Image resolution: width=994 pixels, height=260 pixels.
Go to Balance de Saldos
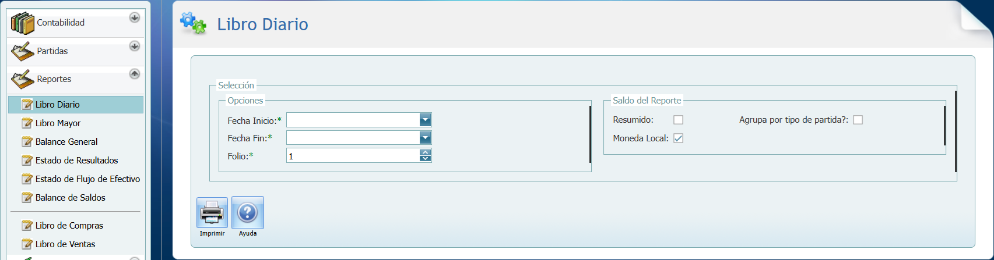tap(70, 198)
